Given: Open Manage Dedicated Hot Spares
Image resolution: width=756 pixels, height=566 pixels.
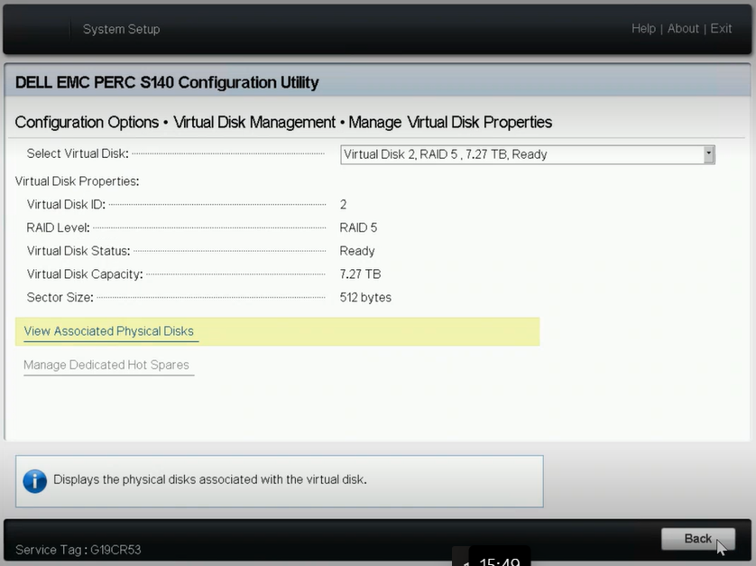Looking at the screenshot, I should coord(106,365).
